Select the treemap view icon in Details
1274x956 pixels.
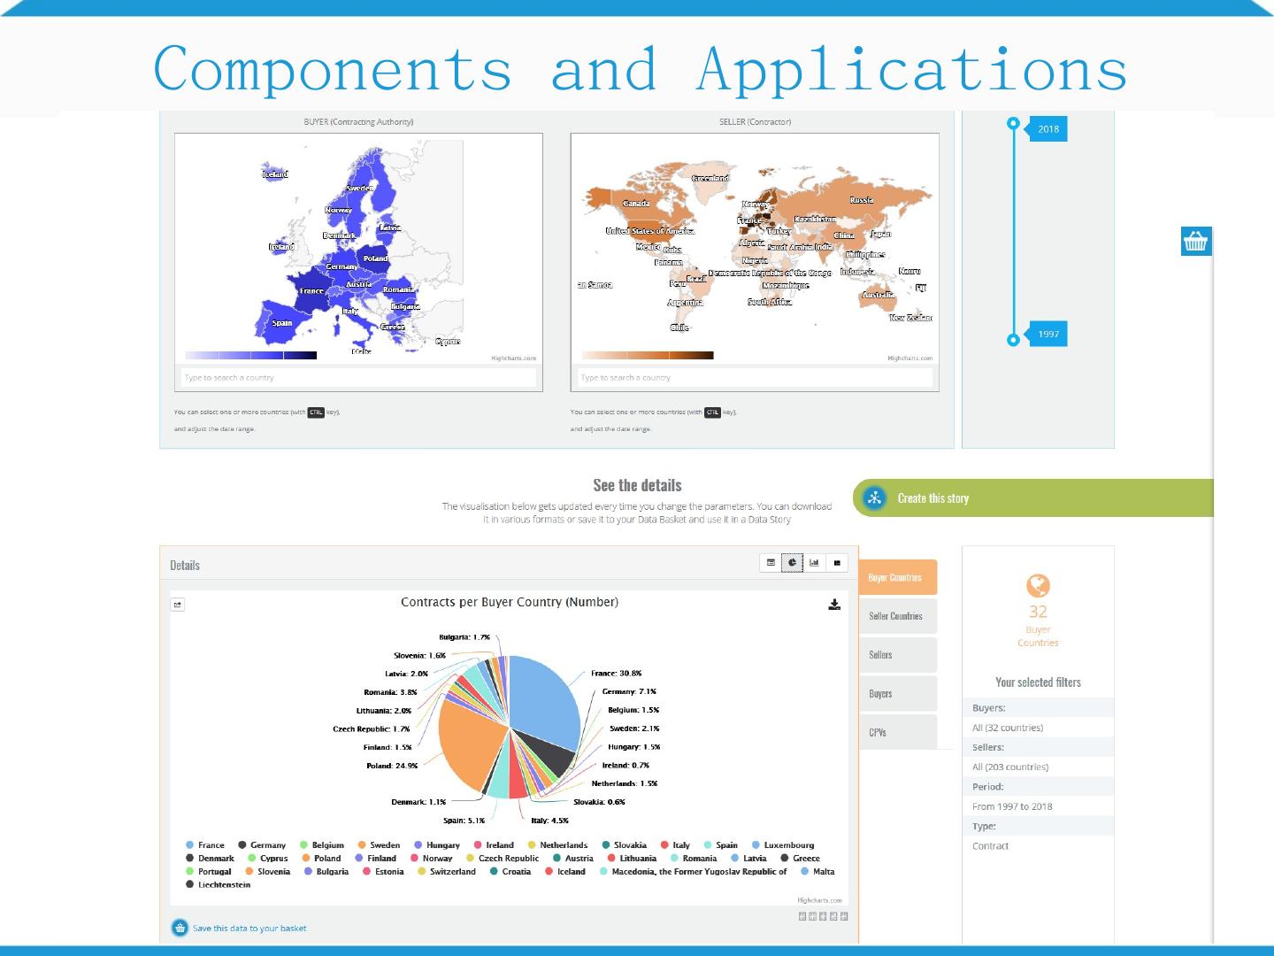(x=837, y=562)
